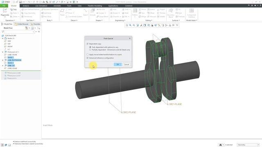Open the Datum group dropdown

point(74,20)
